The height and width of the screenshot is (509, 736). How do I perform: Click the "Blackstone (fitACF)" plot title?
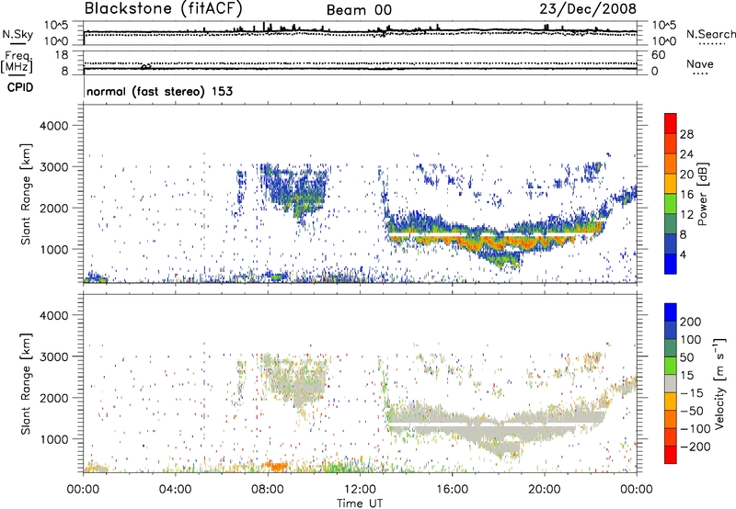click(163, 8)
